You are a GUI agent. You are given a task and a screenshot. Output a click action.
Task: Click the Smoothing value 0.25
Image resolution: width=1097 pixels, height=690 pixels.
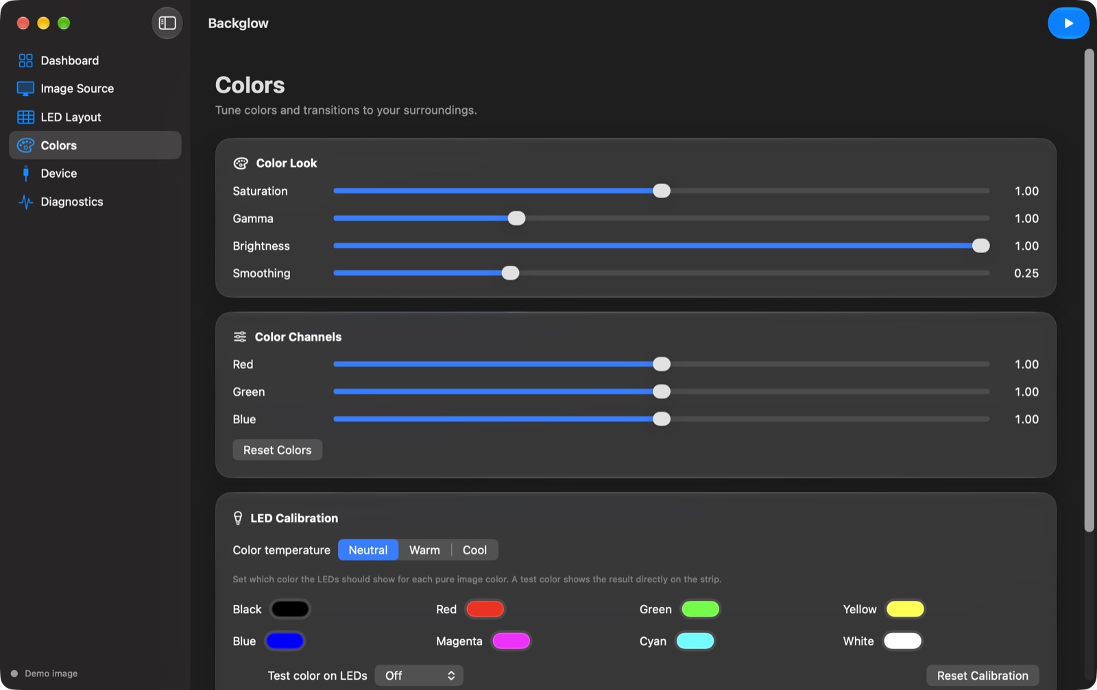click(1026, 273)
